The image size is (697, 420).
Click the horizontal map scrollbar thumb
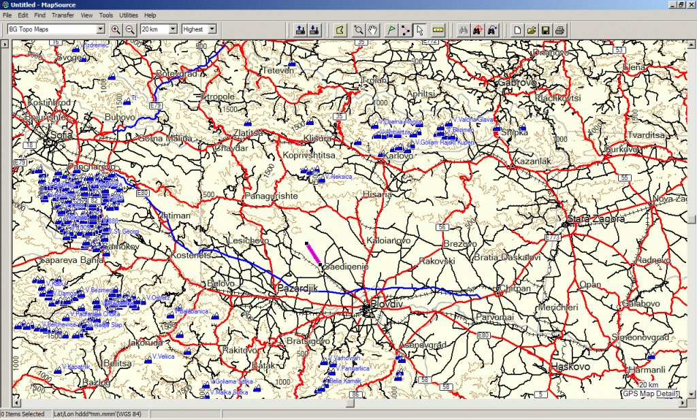pos(350,403)
